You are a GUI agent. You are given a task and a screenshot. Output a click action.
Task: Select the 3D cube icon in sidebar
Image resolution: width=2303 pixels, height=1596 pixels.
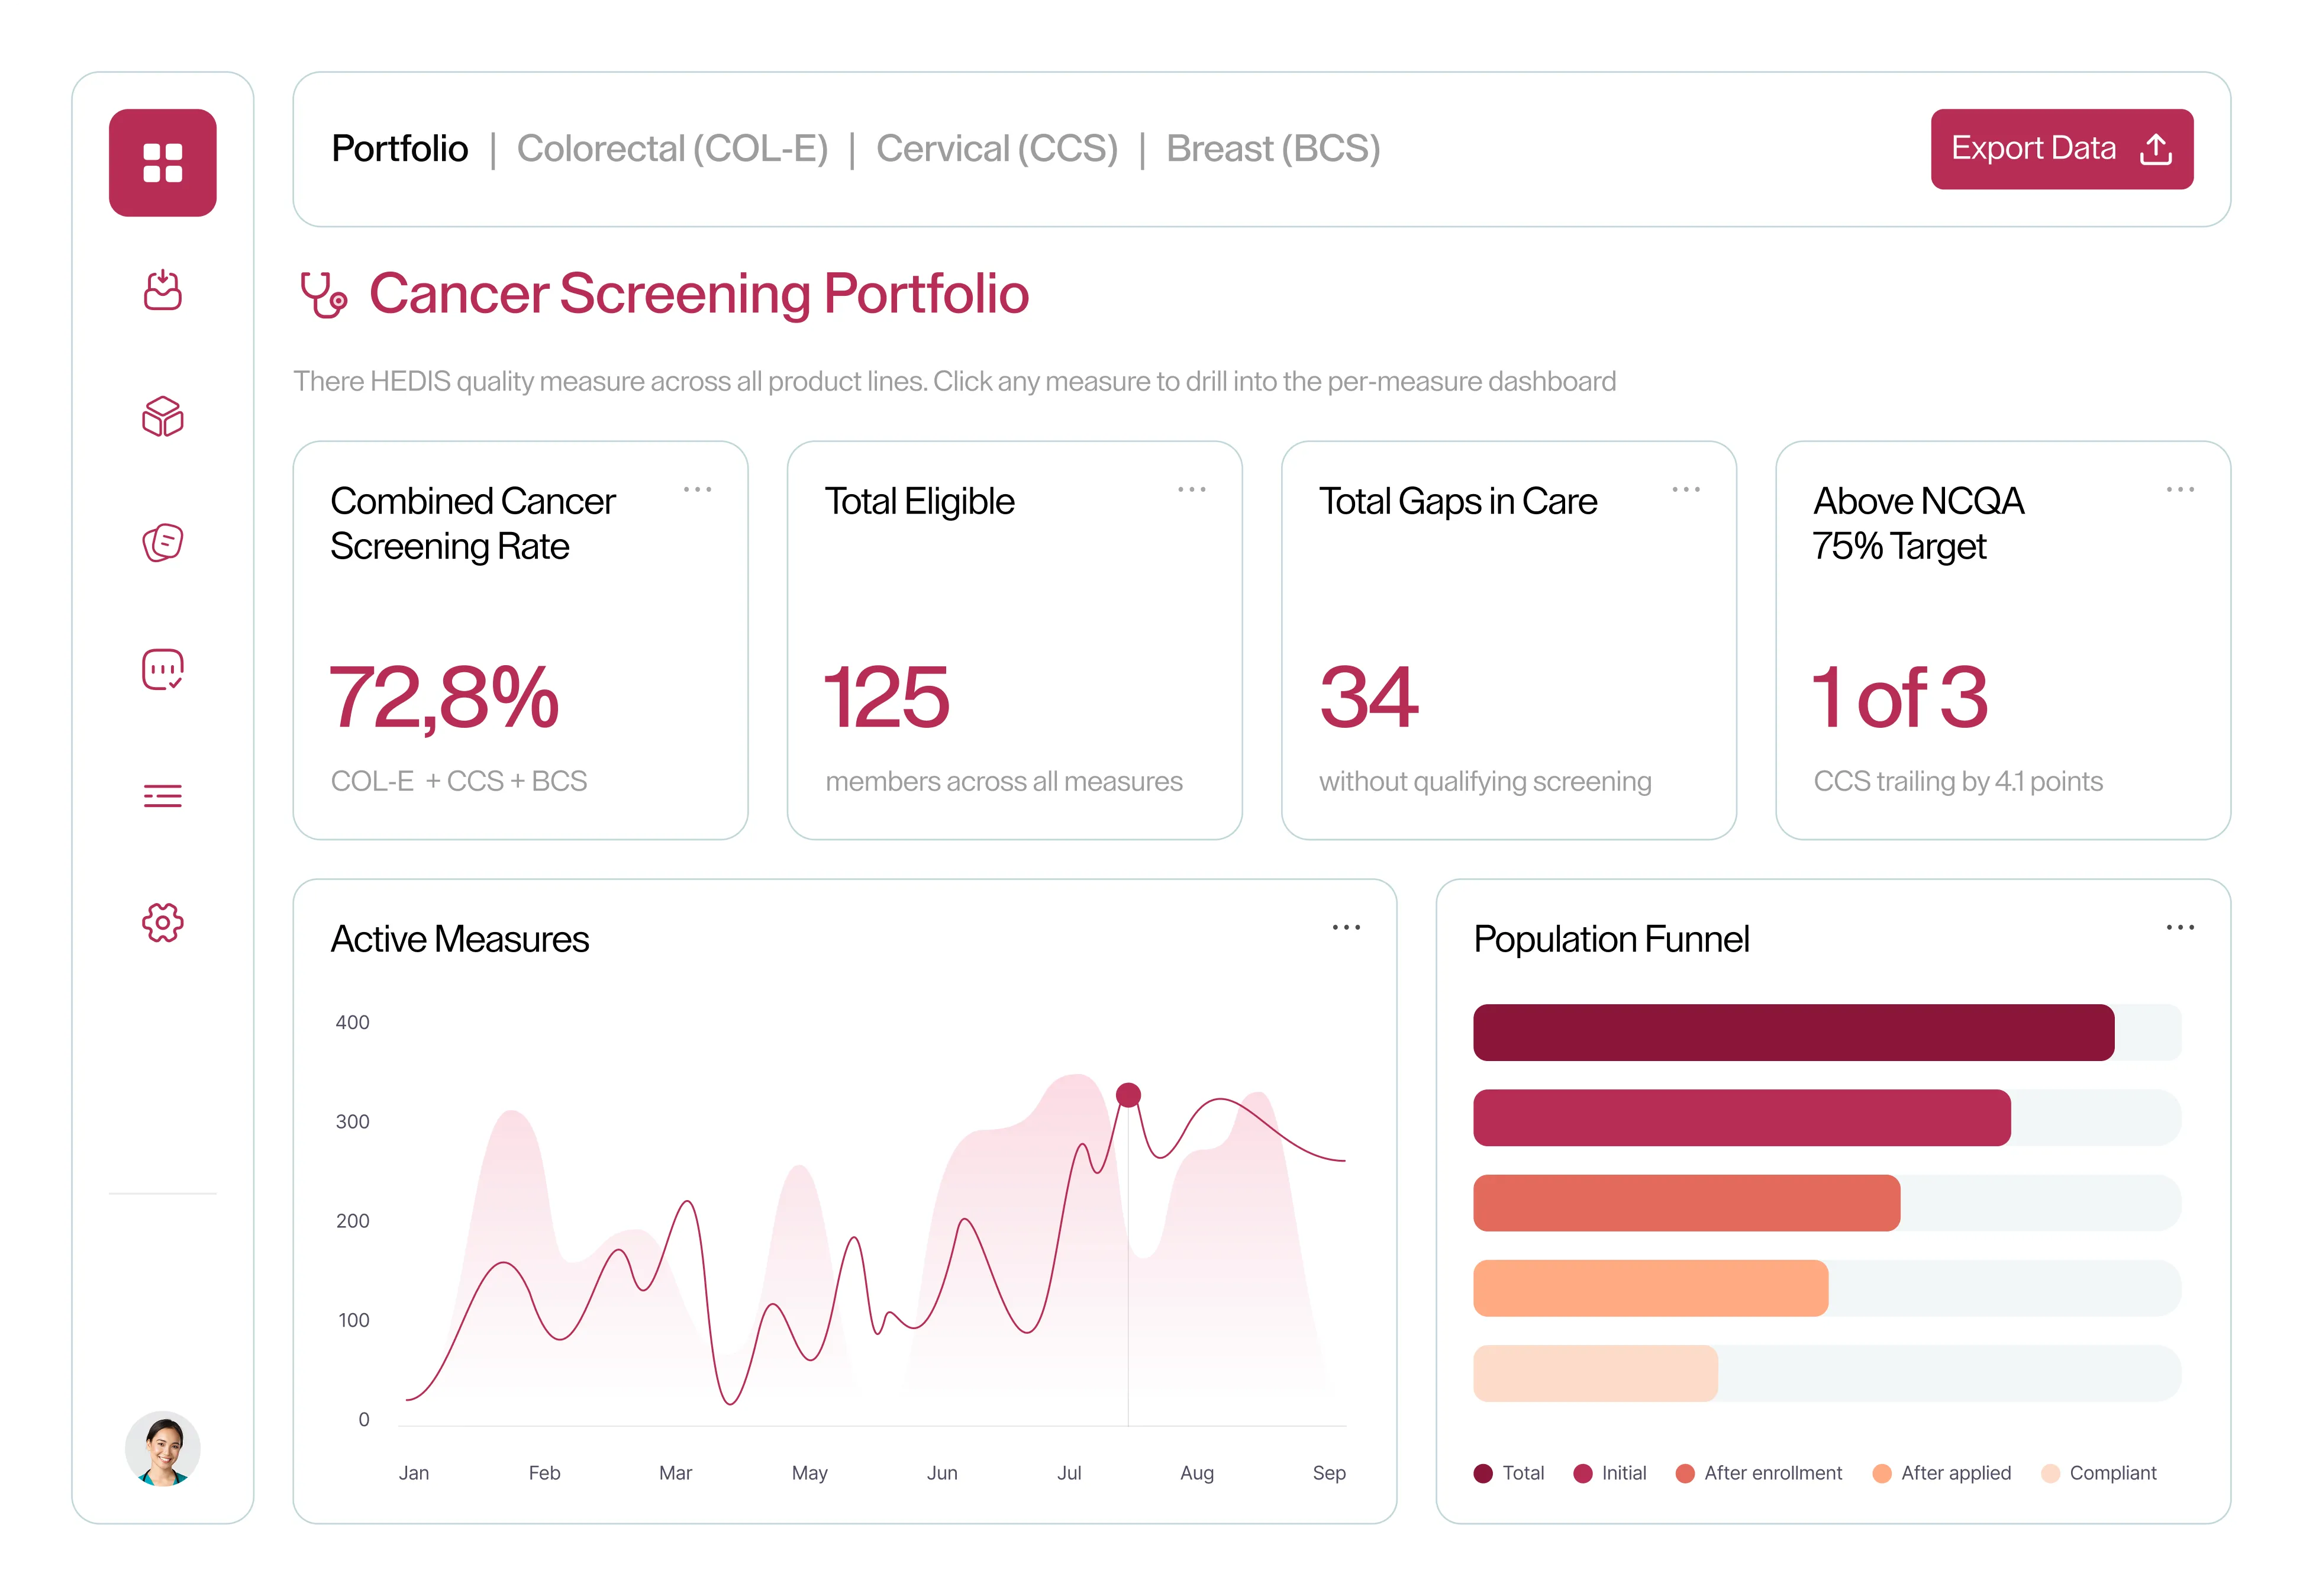coord(163,416)
